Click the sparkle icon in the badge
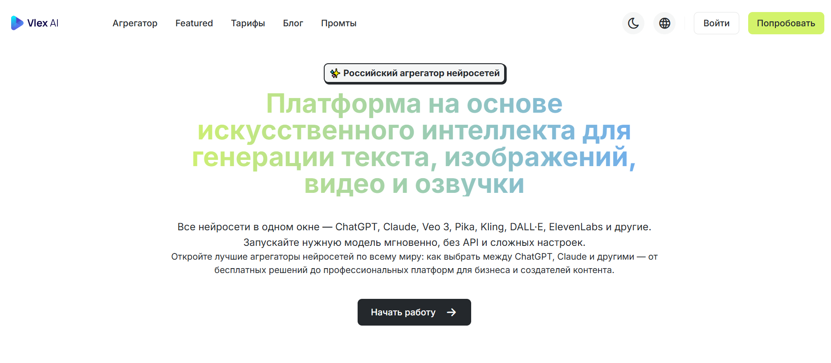831x363 pixels. coord(335,73)
